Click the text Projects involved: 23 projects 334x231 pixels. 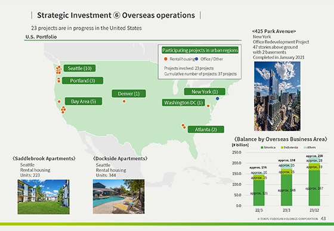click(188, 68)
